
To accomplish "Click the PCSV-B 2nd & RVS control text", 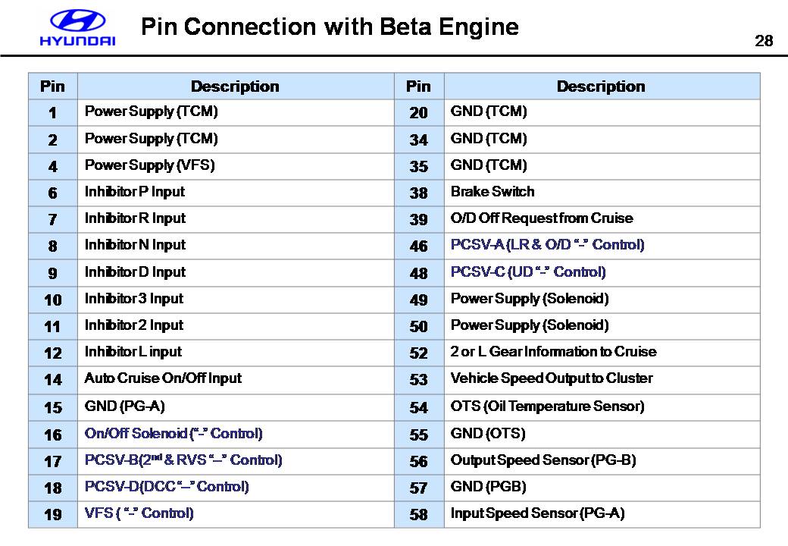I will (x=183, y=460).
